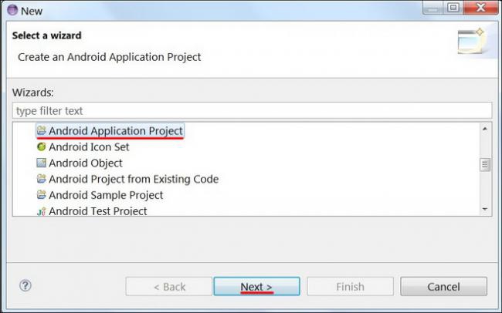Choose Android Object from wizard list
502x313 pixels.
click(x=86, y=163)
